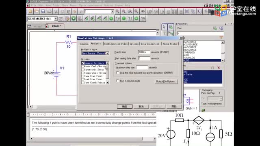The width and height of the screenshot is (260, 146).
Task: Click the View Simulation Results icon
Action: coord(80,19)
